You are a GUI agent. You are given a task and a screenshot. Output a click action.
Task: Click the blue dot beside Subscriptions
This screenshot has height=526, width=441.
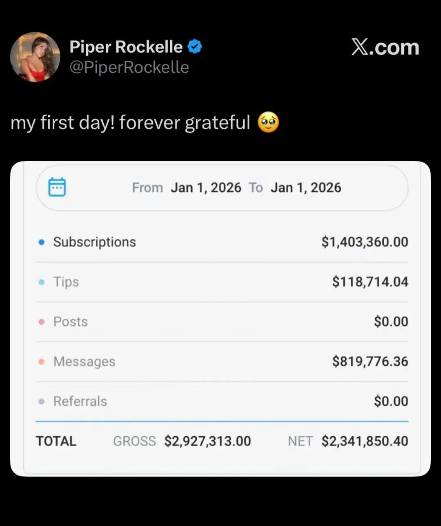point(41,242)
